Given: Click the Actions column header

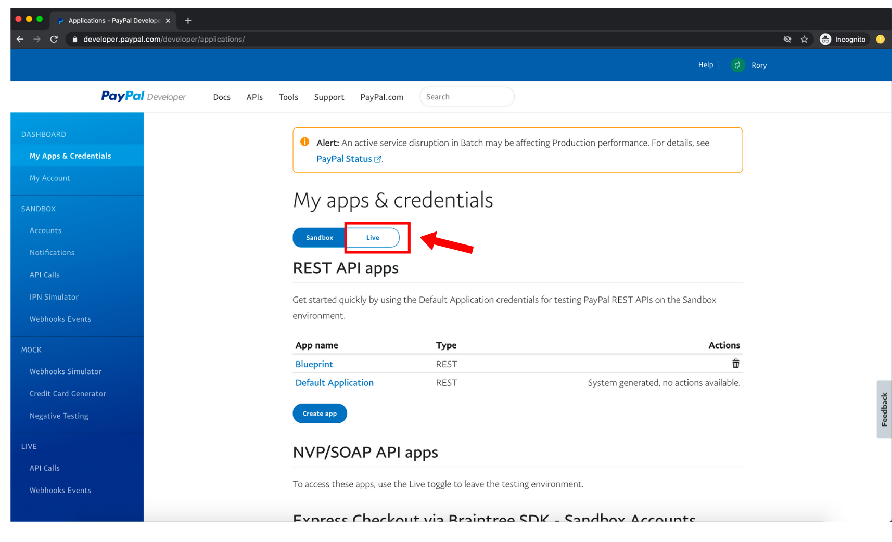Looking at the screenshot, I should click(724, 345).
